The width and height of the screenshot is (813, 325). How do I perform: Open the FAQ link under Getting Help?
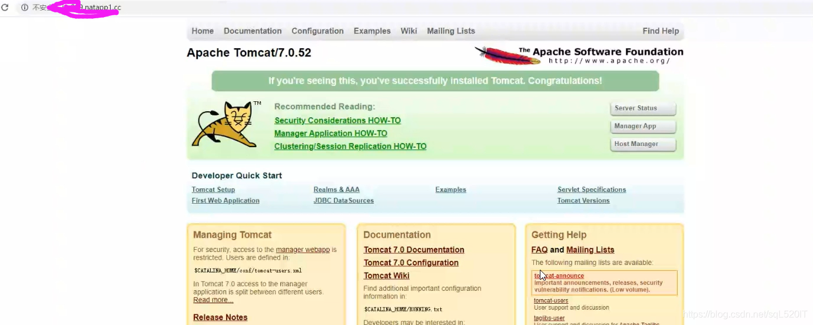[539, 250]
